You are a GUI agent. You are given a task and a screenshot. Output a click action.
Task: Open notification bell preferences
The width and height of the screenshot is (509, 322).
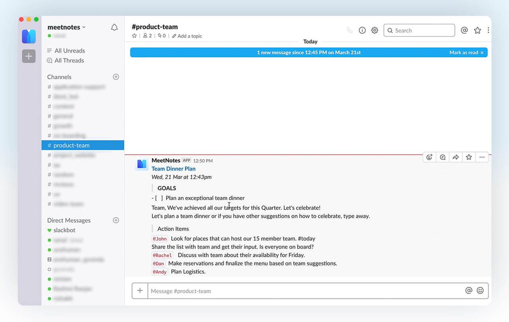pos(115,27)
